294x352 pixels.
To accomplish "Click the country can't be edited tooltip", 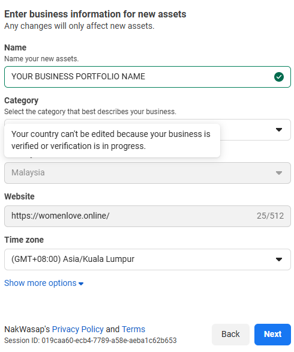I will click(x=112, y=141).
